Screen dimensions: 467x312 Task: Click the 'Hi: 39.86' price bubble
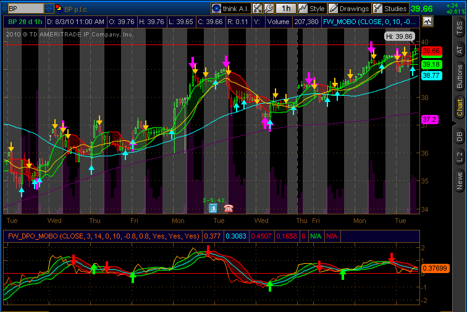pos(400,36)
